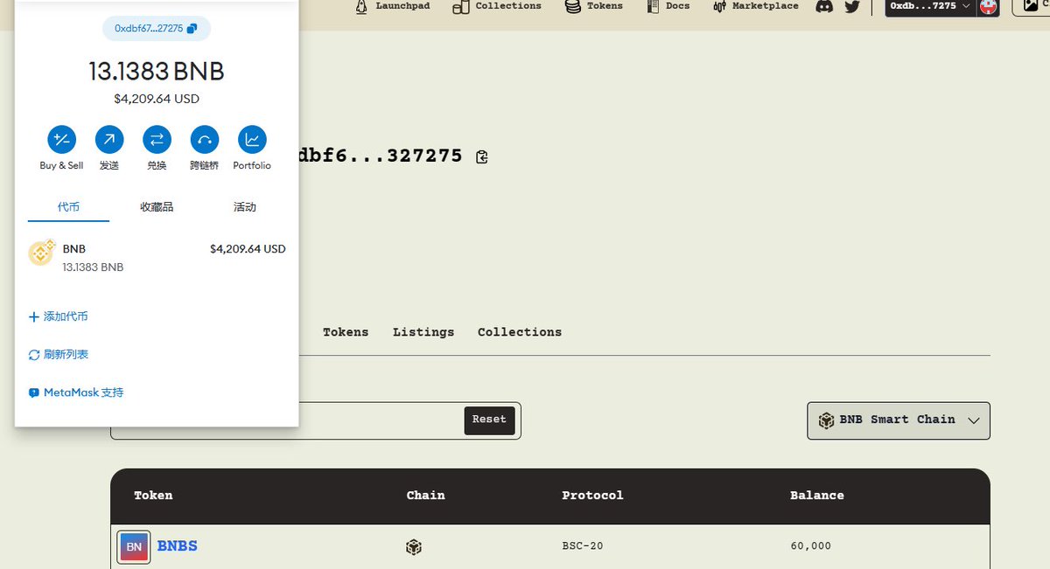Viewport: 1050px width, 569px height.
Task: Open Marketplace in the top navigation
Action: click(756, 6)
